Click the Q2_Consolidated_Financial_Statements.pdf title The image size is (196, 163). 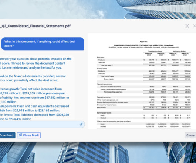click(x=35, y=26)
